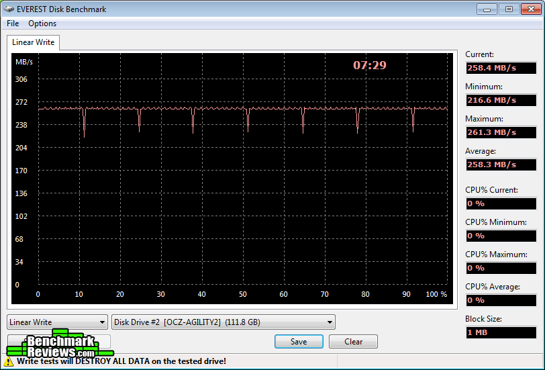Maximize the EVEREST Disk Benchmark window
The height and width of the screenshot is (370, 545).
click(x=509, y=9)
